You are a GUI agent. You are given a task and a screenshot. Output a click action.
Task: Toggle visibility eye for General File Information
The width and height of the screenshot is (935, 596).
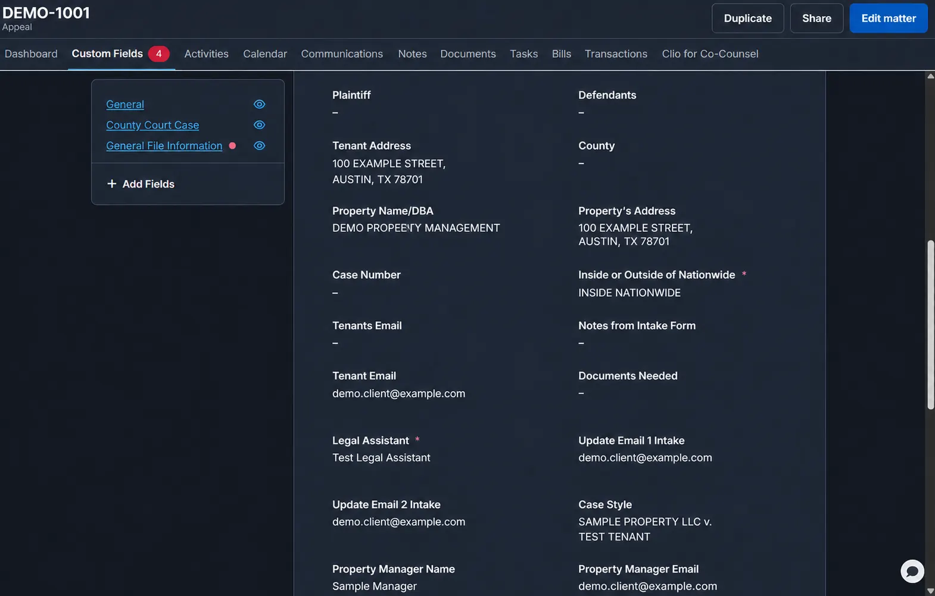coord(259,146)
